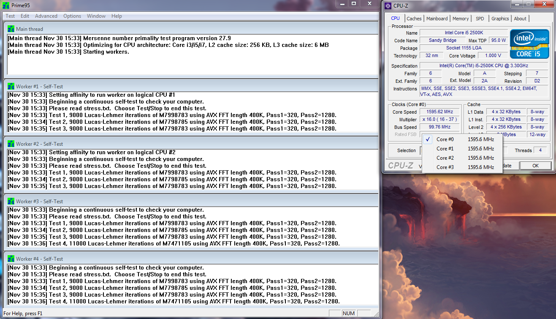The width and height of the screenshot is (556, 319).
Task: Select checked Core #0 in the dropdown list
Action: (x=462, y=139)
